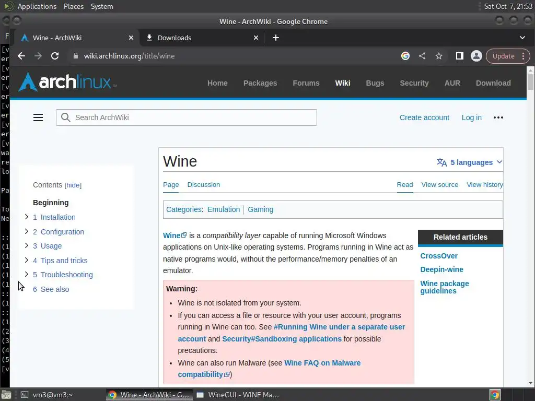Close the Downloads tab
This screenshot has height=401, width=535.
tap(256, 38)
